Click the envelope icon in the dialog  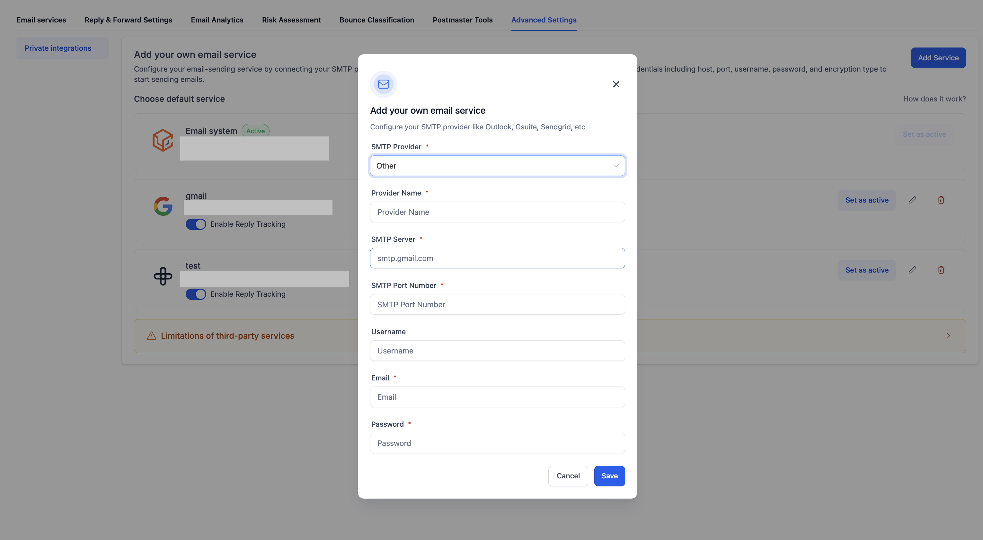(x=383, y=84)
